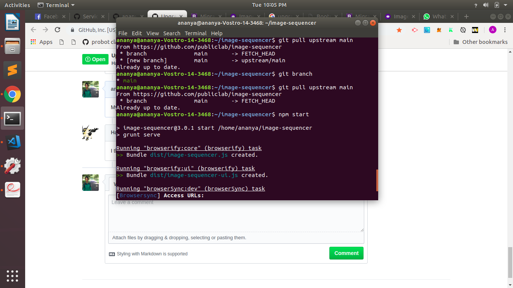The height and width of the screenshot is (288, 513).
Task: Click the padlock site-info icon in address bar
Action: click(x=73, y=30)
